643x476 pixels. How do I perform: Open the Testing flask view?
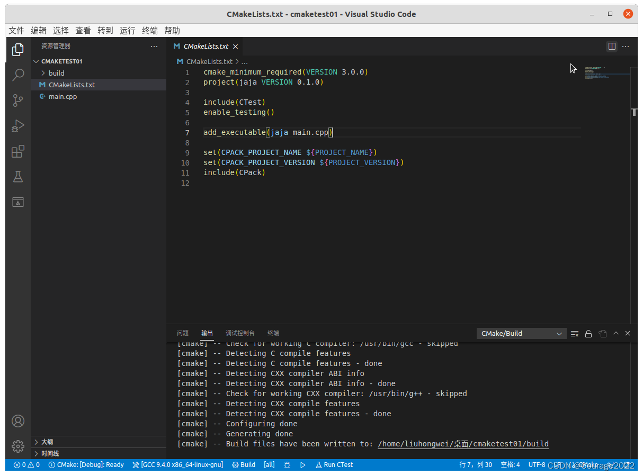[18, 177]
